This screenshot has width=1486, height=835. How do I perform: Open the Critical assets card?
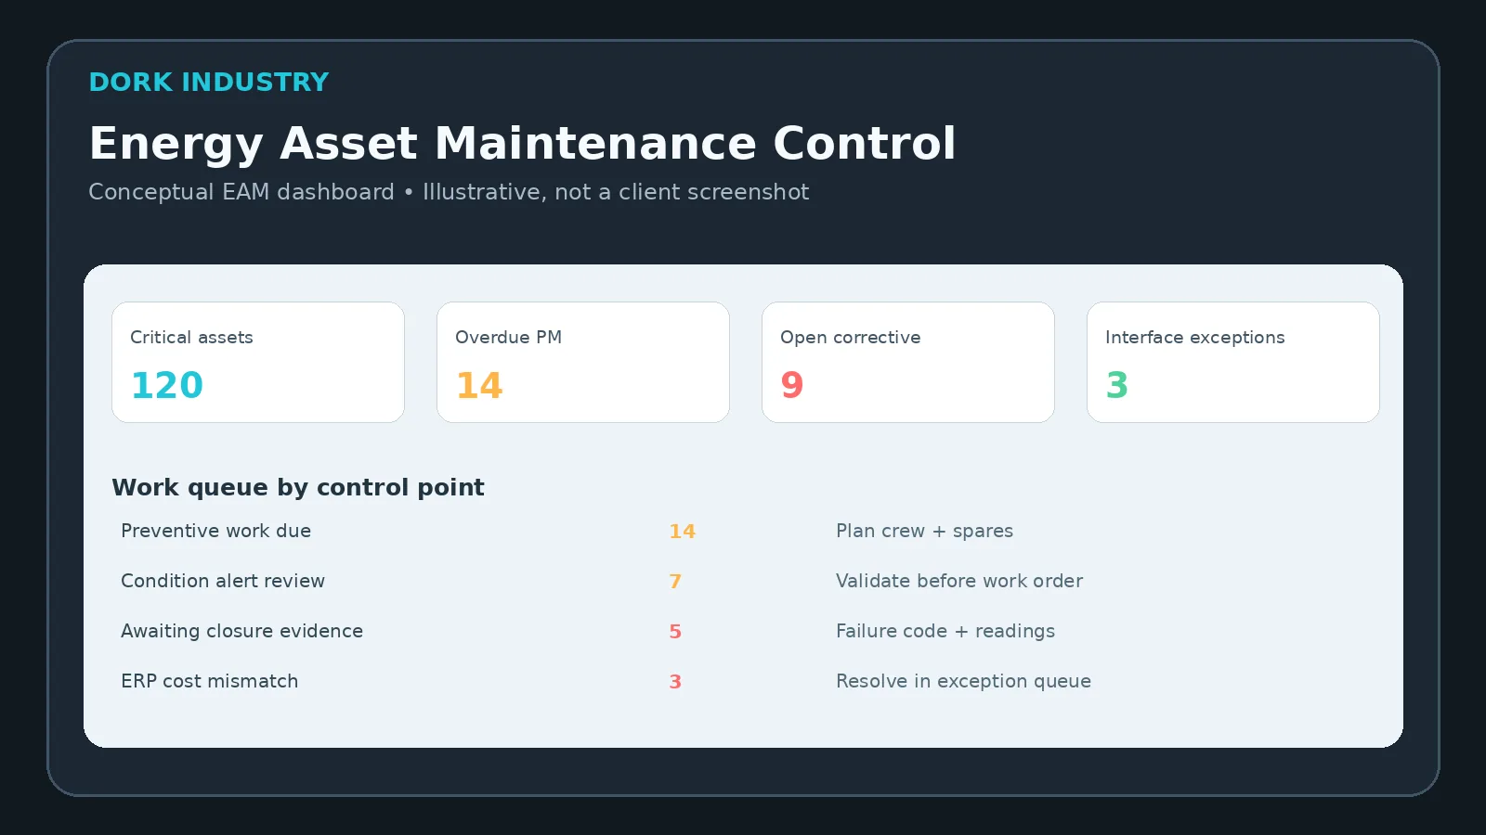[x=258, y=362]
